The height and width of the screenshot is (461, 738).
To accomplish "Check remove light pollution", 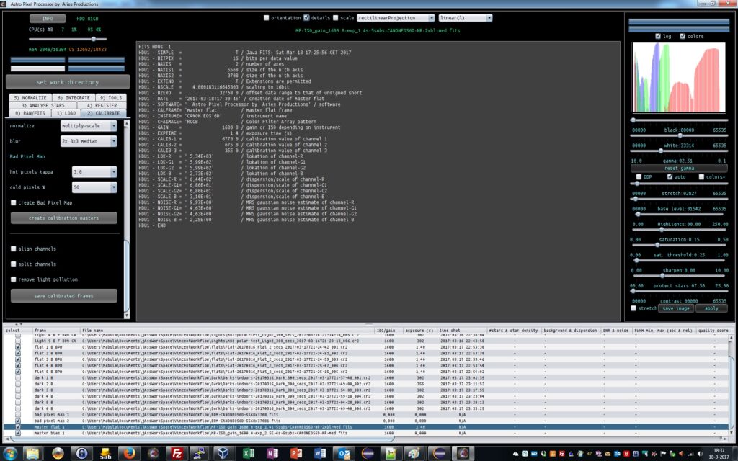I will click(x=14, y=279).
